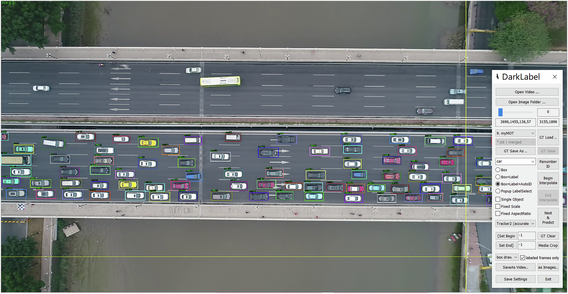The height and width of the screenshot is (294, 568).
Task: Click the Renumber ID button
Action: click(548, 164)
